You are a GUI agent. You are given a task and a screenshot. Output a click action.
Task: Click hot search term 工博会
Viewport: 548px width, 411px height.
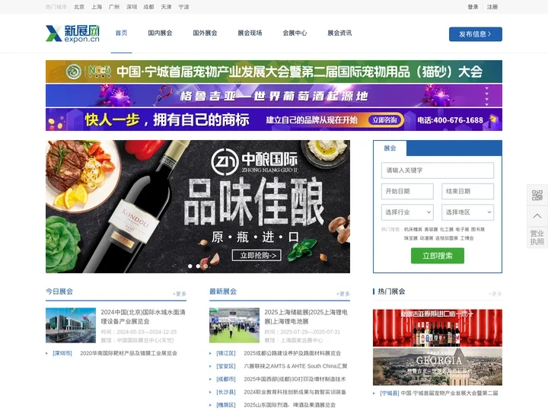(x=467, y=238)
